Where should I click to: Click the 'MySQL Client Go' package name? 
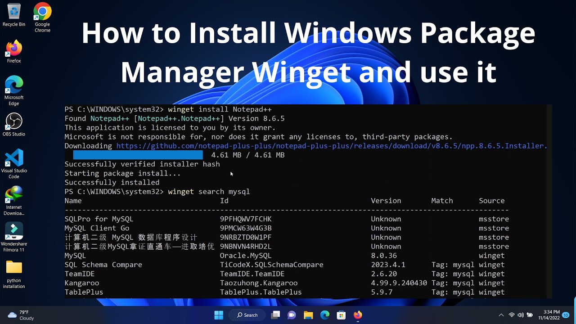tap(97, 228)
